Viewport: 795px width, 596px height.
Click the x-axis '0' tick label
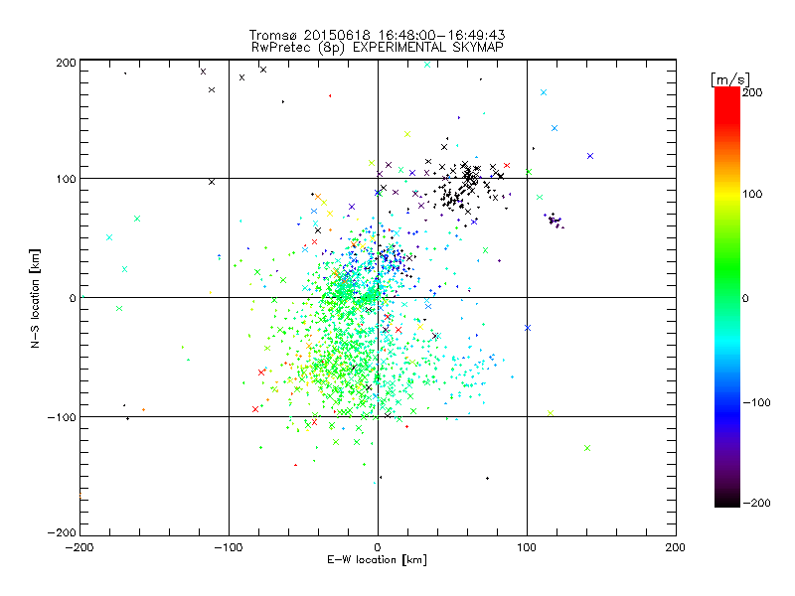[378, 547]
